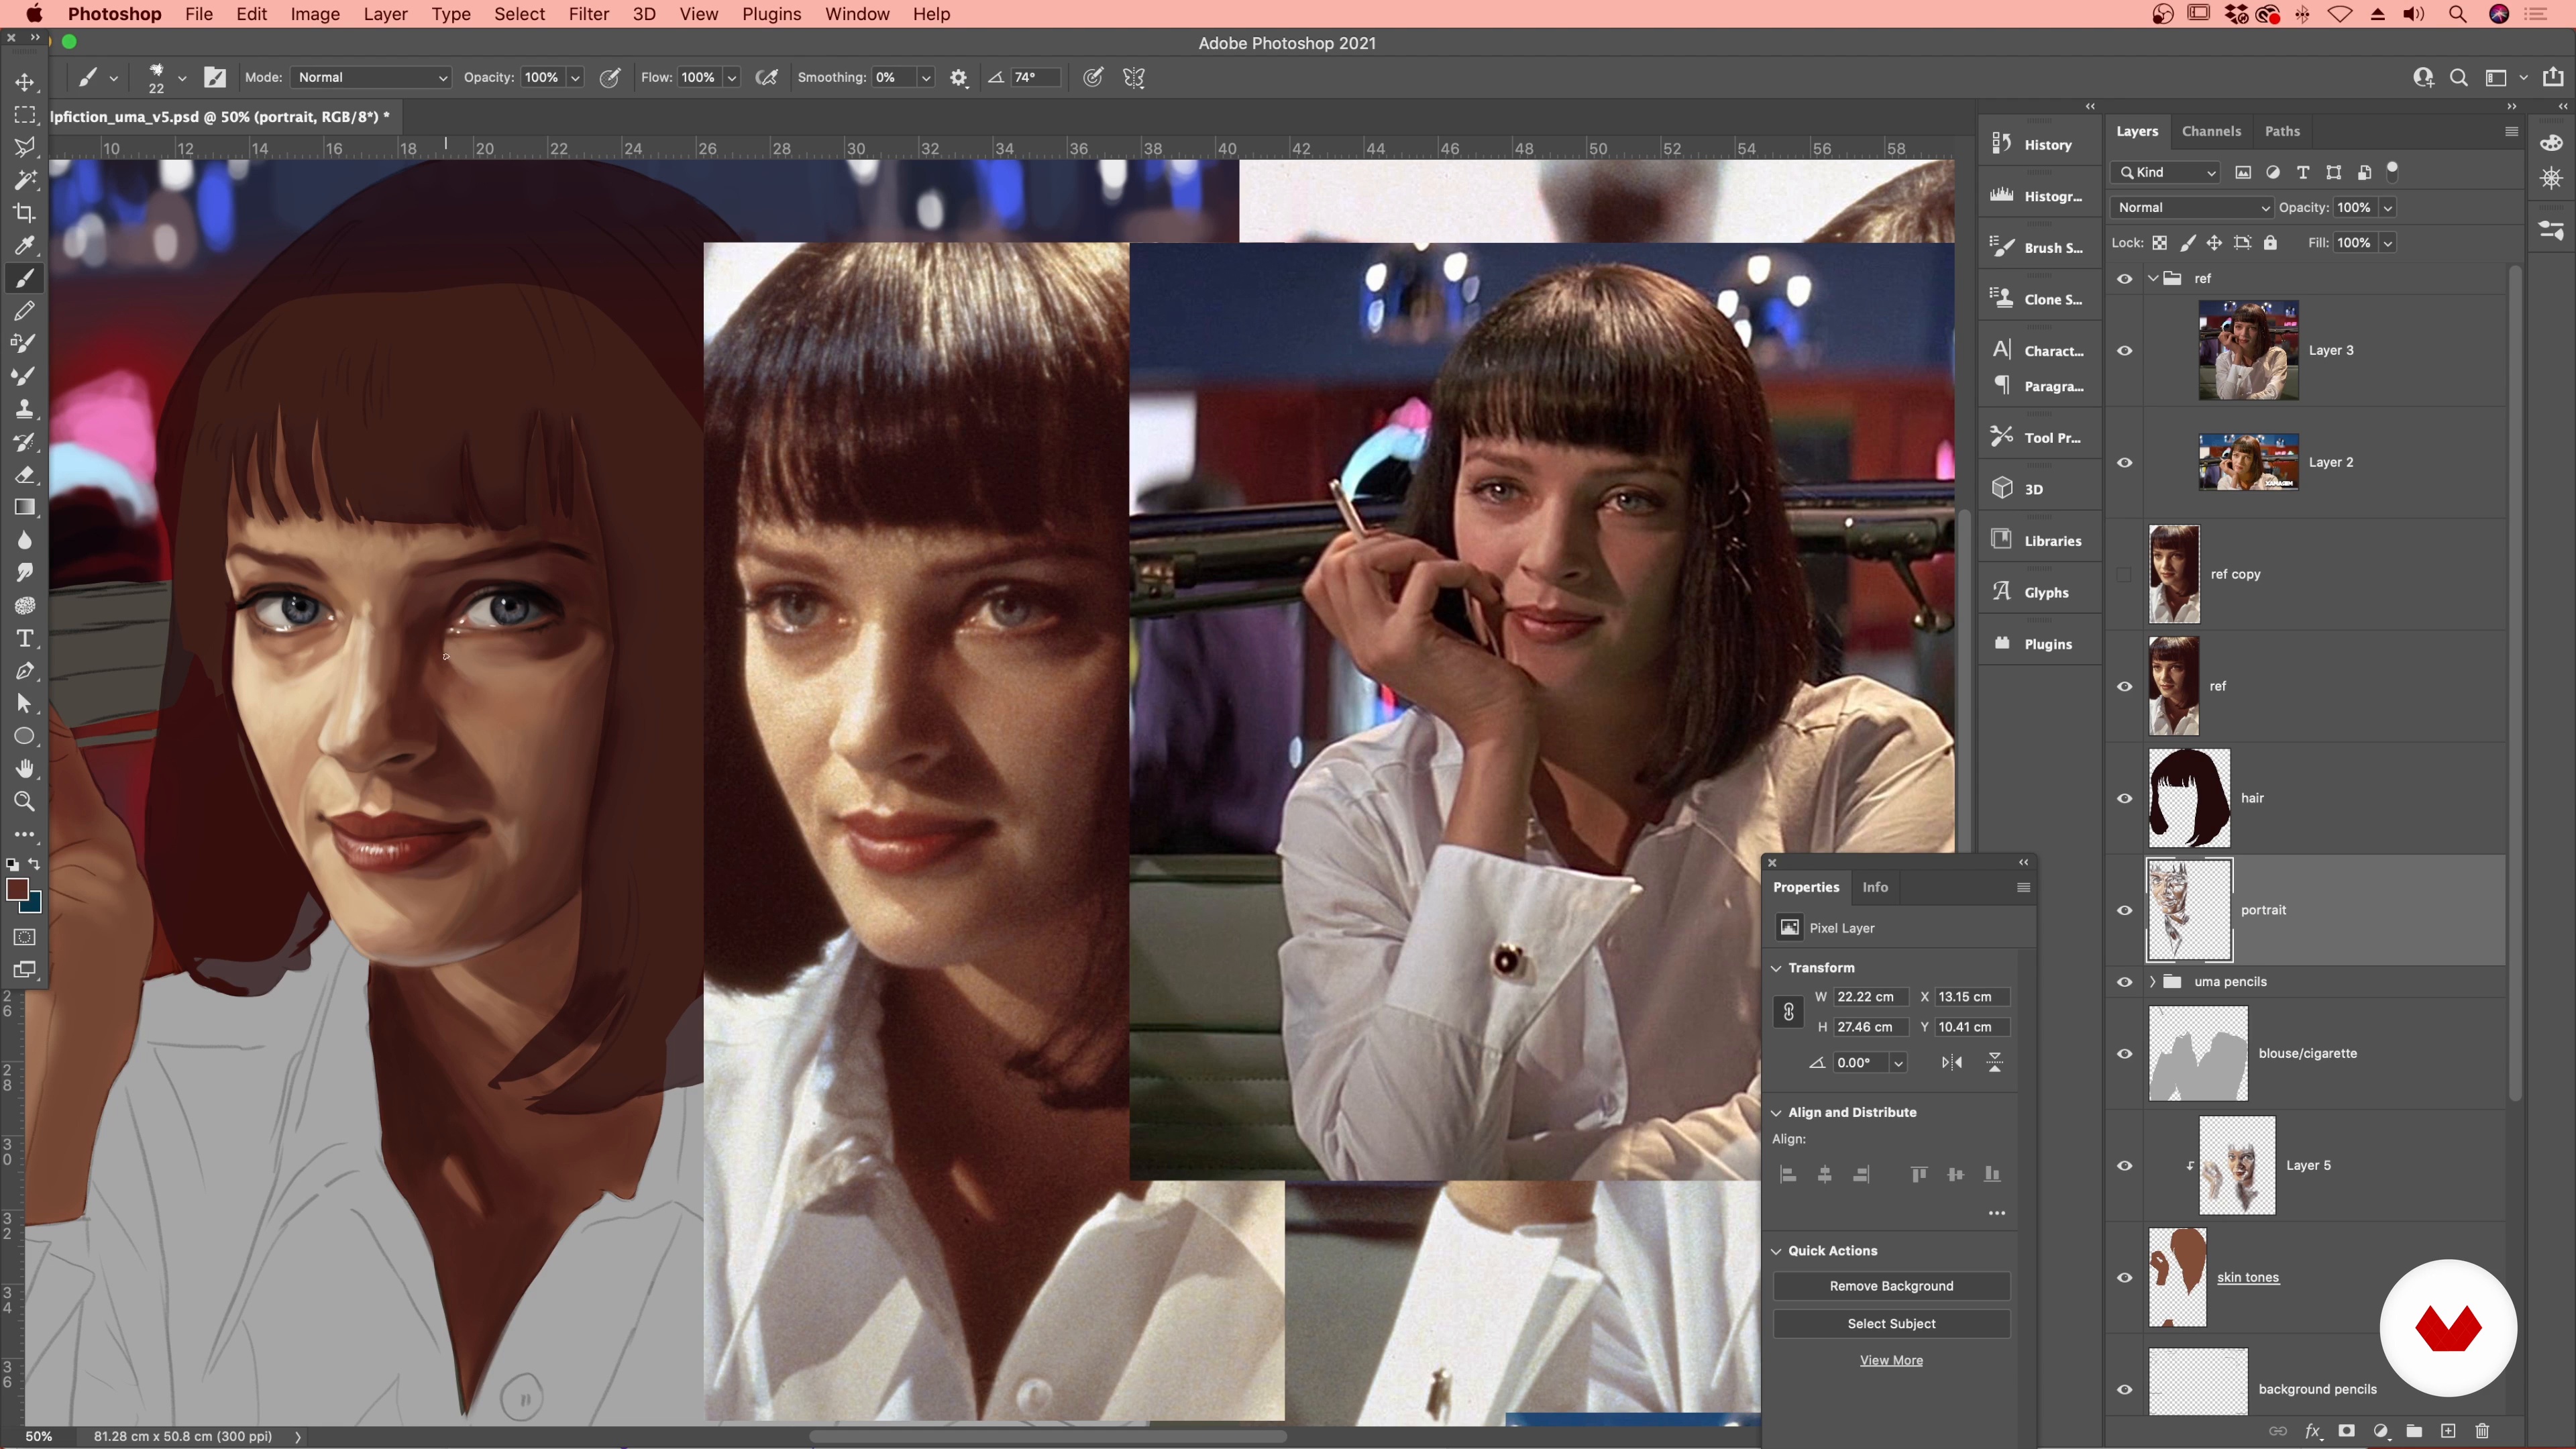Image resolution: width=2576 pixels, height=1449 pixels.
Task: Open the Layer menu
Action: 385,14
